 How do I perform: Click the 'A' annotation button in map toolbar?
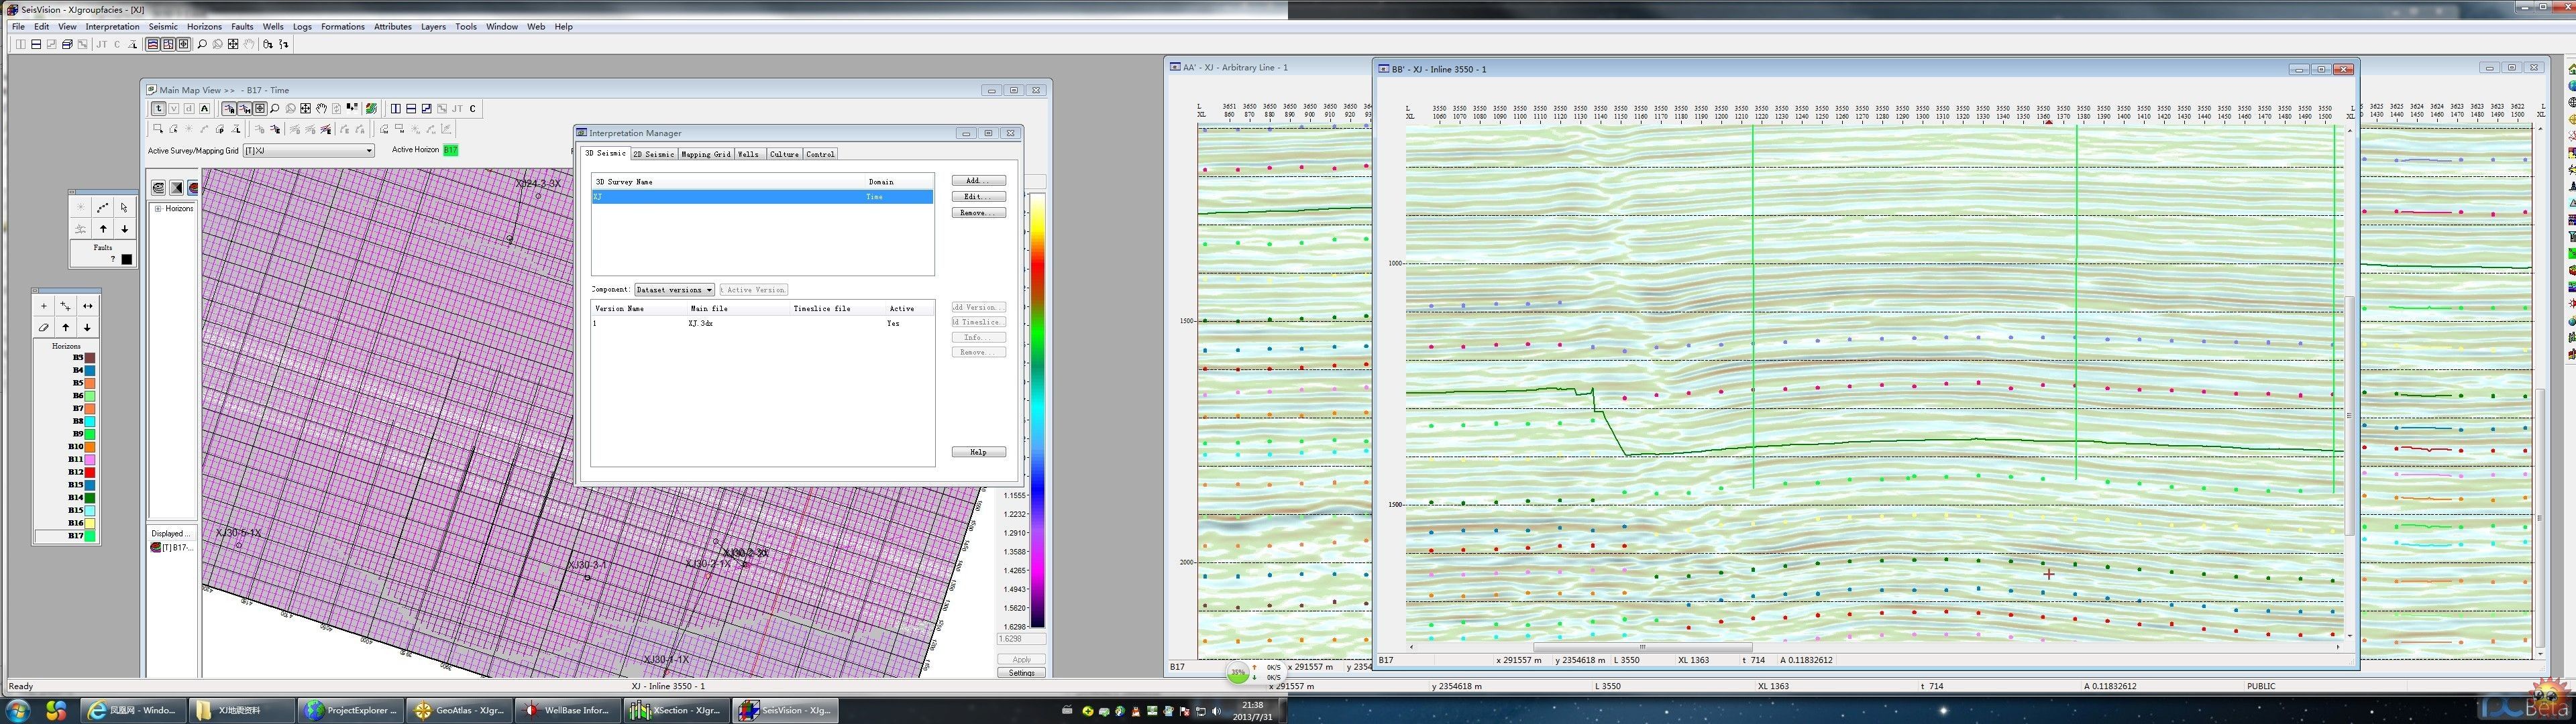[204, 109]
